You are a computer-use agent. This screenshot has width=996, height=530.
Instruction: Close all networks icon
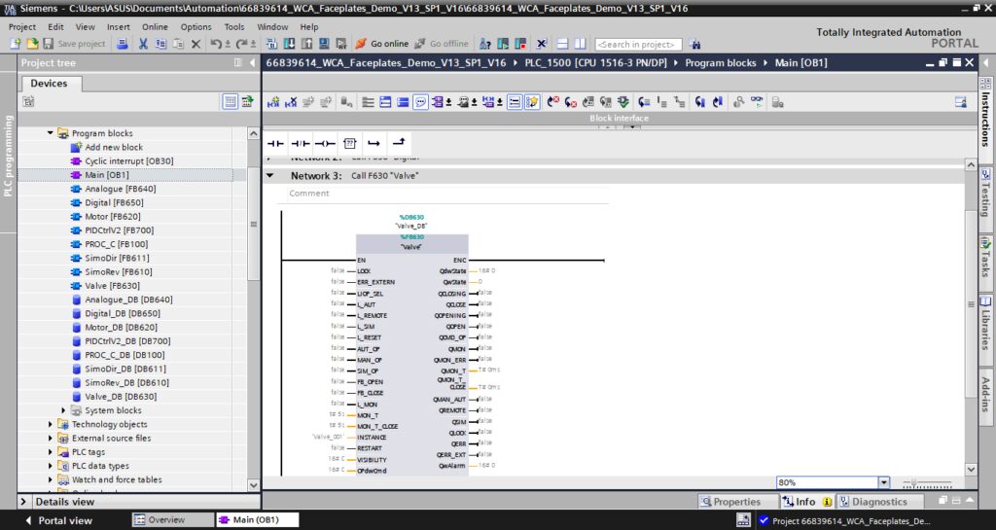403,101
